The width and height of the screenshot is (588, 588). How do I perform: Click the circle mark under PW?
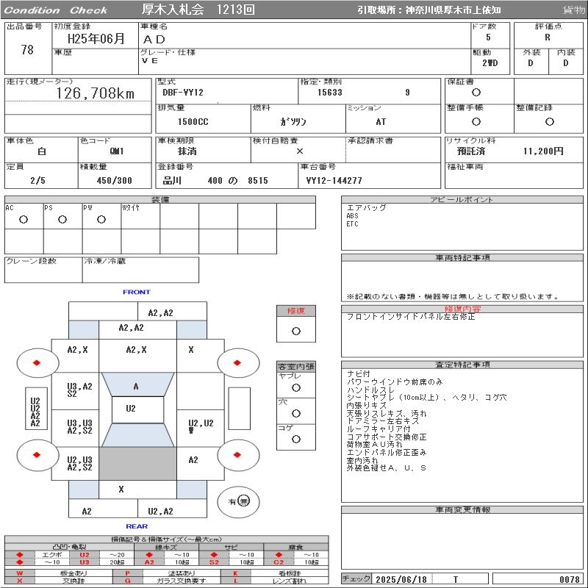click(x=101, y=219)
